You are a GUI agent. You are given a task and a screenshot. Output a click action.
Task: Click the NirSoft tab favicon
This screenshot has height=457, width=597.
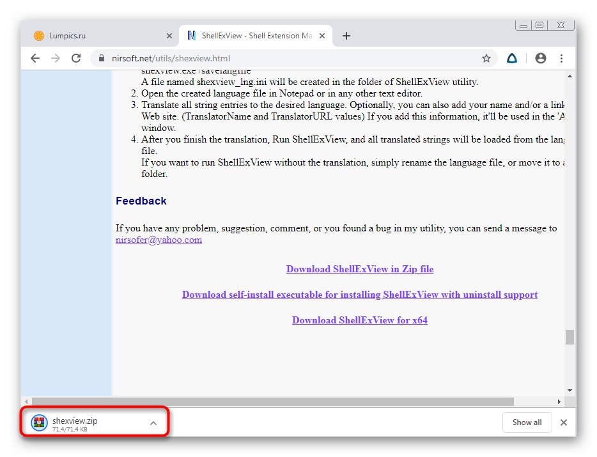click(192, 36)
